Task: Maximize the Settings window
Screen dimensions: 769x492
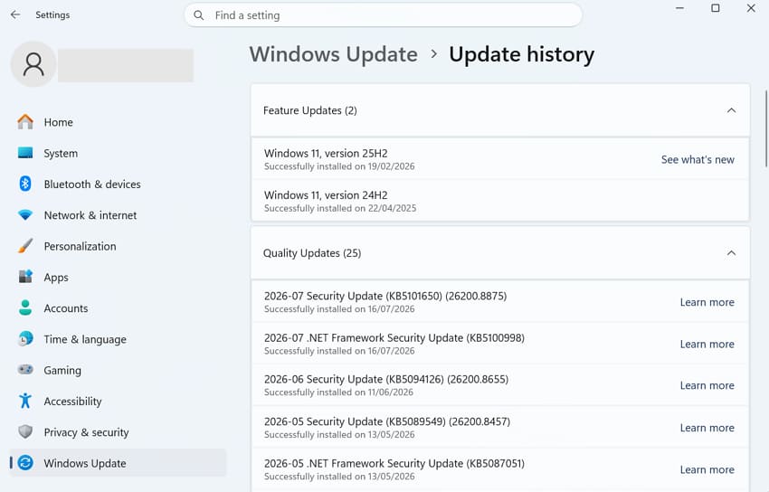Action: [716, 8]
